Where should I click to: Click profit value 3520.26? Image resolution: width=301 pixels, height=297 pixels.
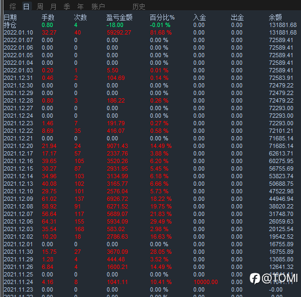117,161
